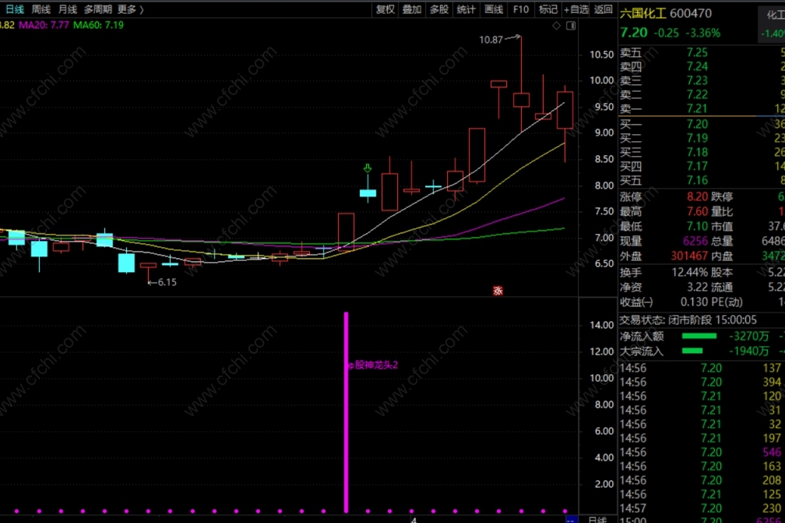Click the 净流入额 value -3270万
The width and height of the screenshot is (785, 523).
point(748,336)
